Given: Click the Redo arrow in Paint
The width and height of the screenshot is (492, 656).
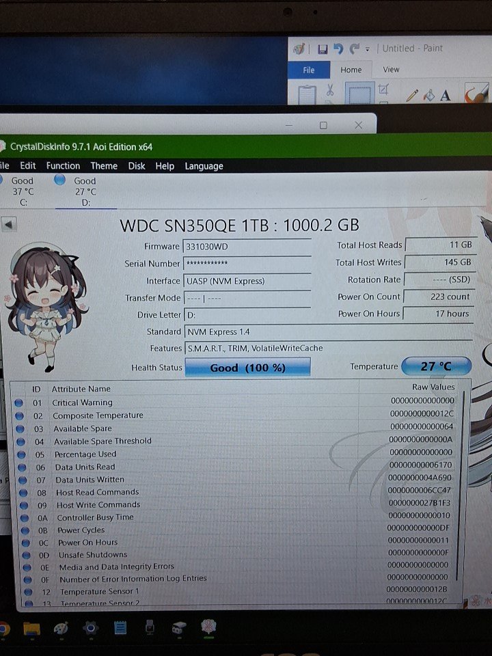Looking at the screenshot, I should pos(355,49).
